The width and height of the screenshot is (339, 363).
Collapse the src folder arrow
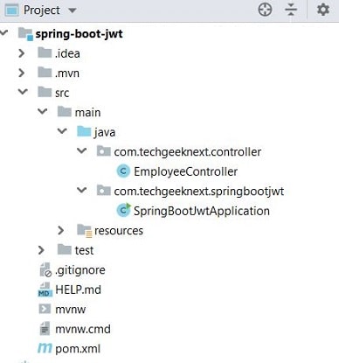(x=23, y=92)
